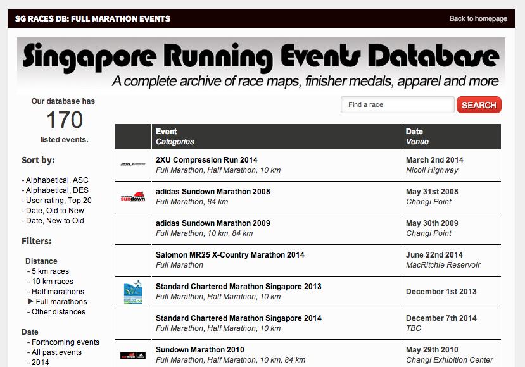Click the June 22nd 2014 date cell

click(x=434, y=255)
